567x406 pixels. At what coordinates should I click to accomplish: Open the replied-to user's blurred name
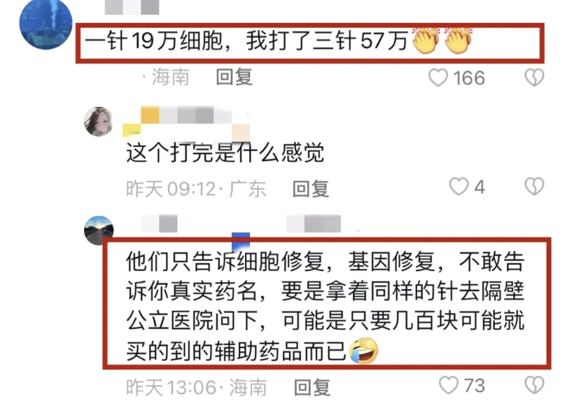314,223
